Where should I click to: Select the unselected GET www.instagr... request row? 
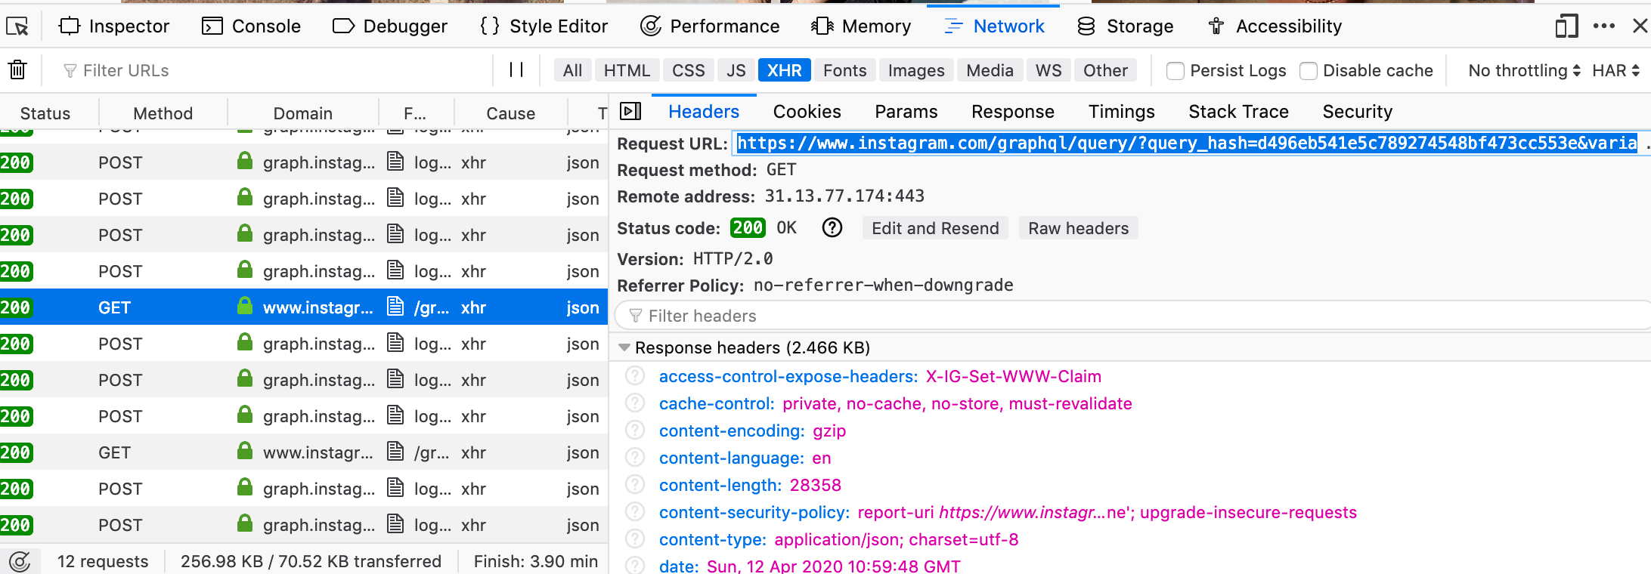tap(304, 452)
